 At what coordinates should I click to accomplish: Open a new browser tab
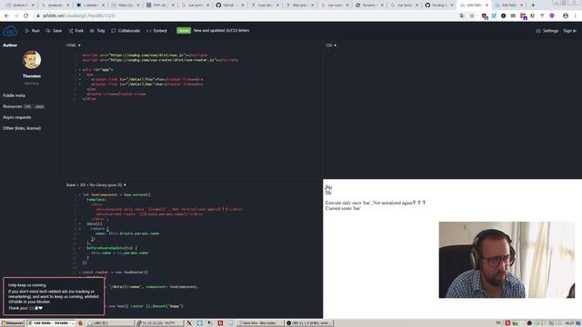click(533, 5)
